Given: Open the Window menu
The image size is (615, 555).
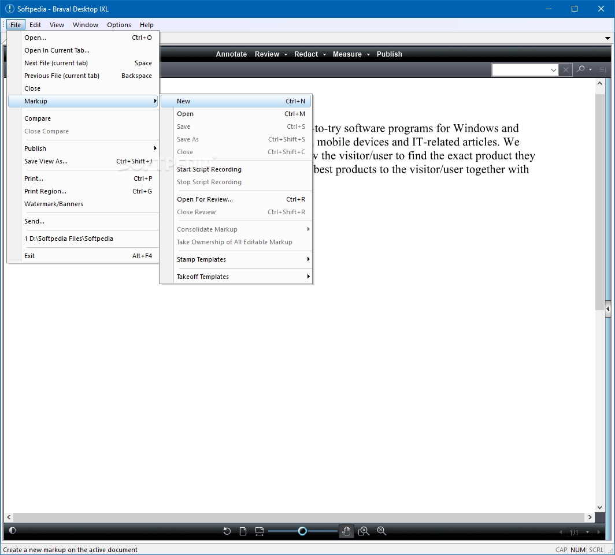Looking at the screenshot, I should [85, 25].
